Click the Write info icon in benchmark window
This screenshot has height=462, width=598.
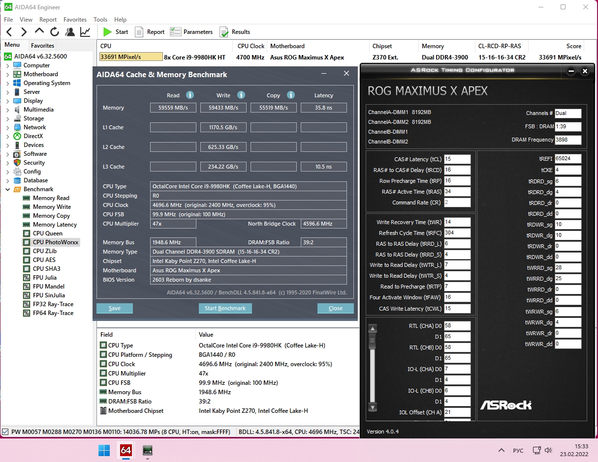pos(241,95)
